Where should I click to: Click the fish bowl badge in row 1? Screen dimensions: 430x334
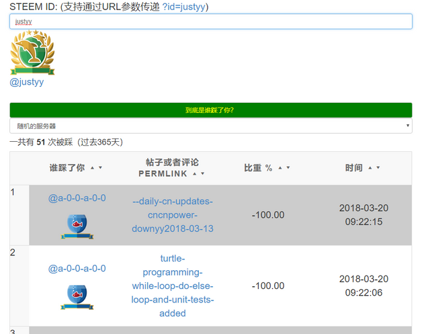click(x=77, y=226)
